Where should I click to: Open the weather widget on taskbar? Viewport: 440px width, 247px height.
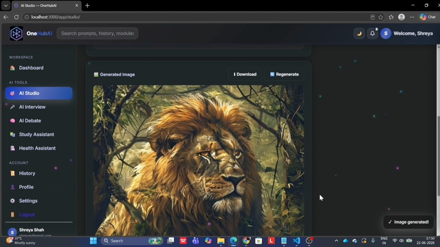(21, 240)
